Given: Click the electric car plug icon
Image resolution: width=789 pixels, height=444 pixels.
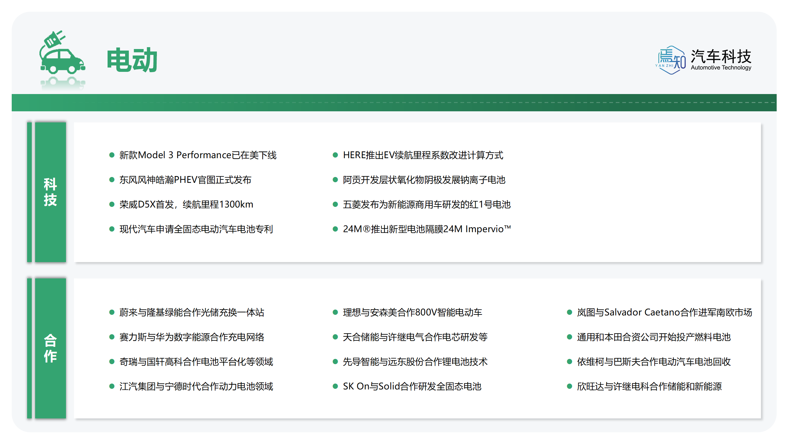Looking at the screenshot, I should (x=62, y=52).
